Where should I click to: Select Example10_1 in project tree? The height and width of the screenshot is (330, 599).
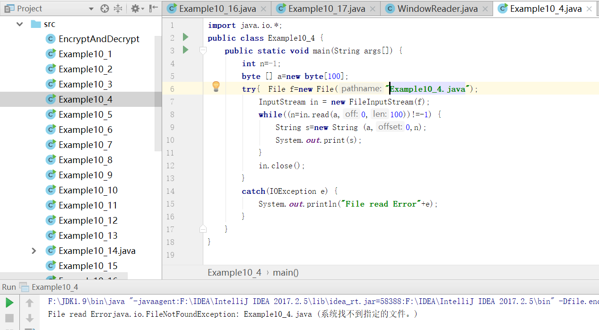pyautogui.click(x=86, y=54)
